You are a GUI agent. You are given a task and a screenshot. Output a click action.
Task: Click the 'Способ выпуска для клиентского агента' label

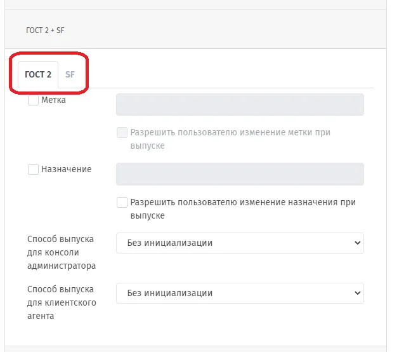(x=62, y=302)
